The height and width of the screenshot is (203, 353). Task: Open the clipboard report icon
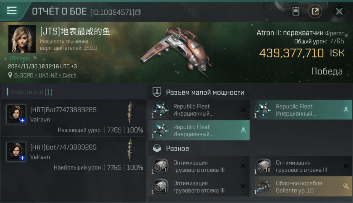point(296,11)
